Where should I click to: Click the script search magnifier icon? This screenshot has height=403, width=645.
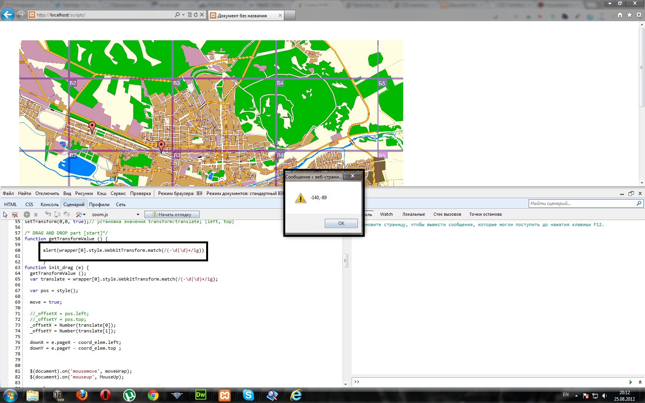tap(639, 203)
